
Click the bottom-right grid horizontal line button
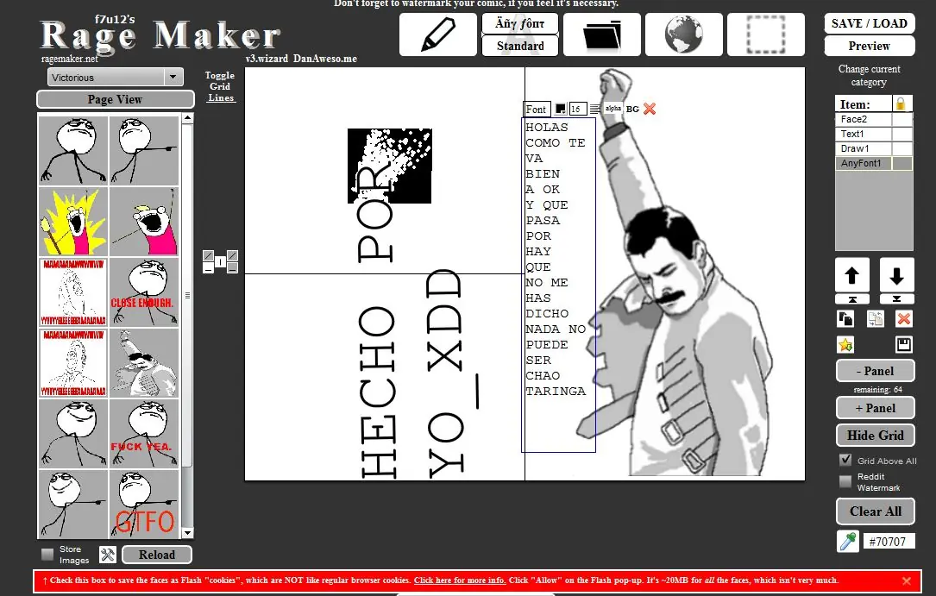tap(232, 268)
